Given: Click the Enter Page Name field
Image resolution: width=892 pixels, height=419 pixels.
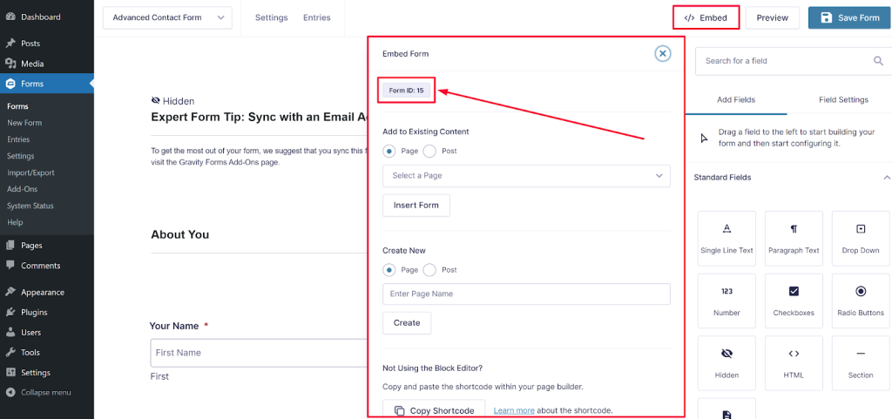Looking at the screenshot, I should 526,294.
